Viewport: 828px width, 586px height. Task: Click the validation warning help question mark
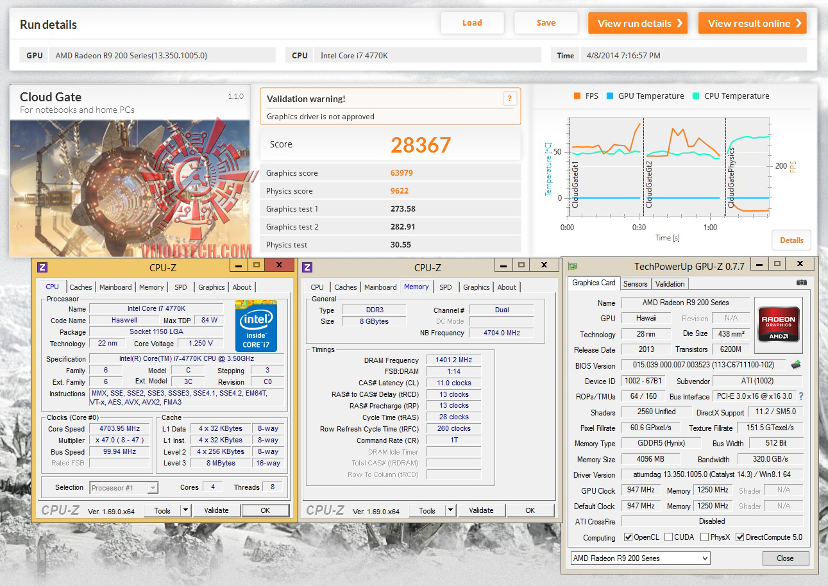click(x=510, y=99)
